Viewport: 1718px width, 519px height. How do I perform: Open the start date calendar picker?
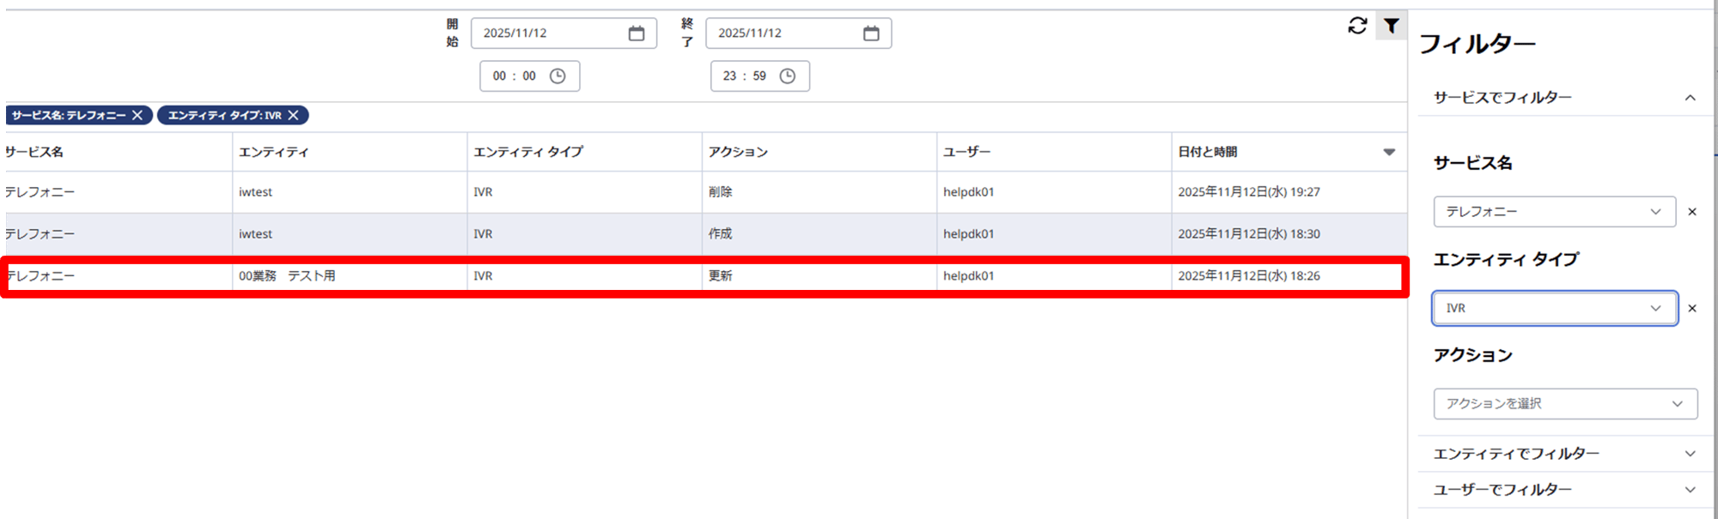click(636, 33)
